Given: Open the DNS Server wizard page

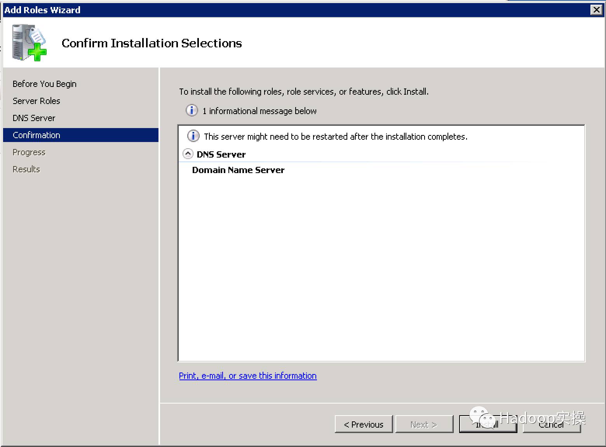Looking at the screenshot, I should point(34,118).
